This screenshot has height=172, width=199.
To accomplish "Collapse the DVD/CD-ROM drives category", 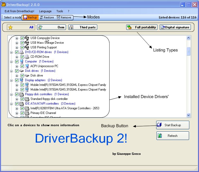I will (11, 52).
